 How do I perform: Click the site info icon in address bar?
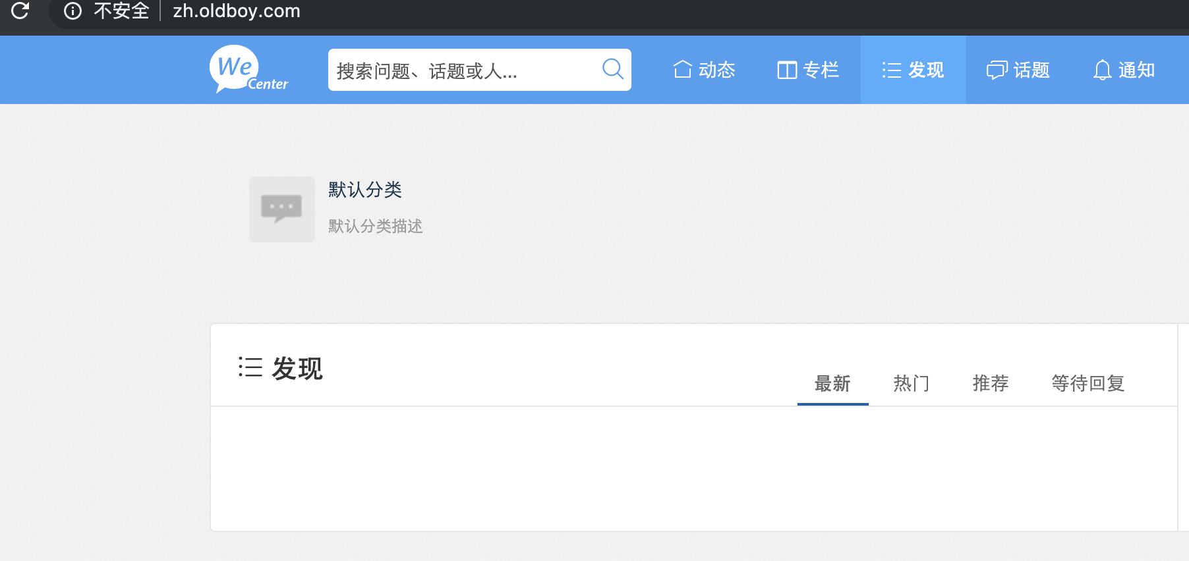coord(72,11)
